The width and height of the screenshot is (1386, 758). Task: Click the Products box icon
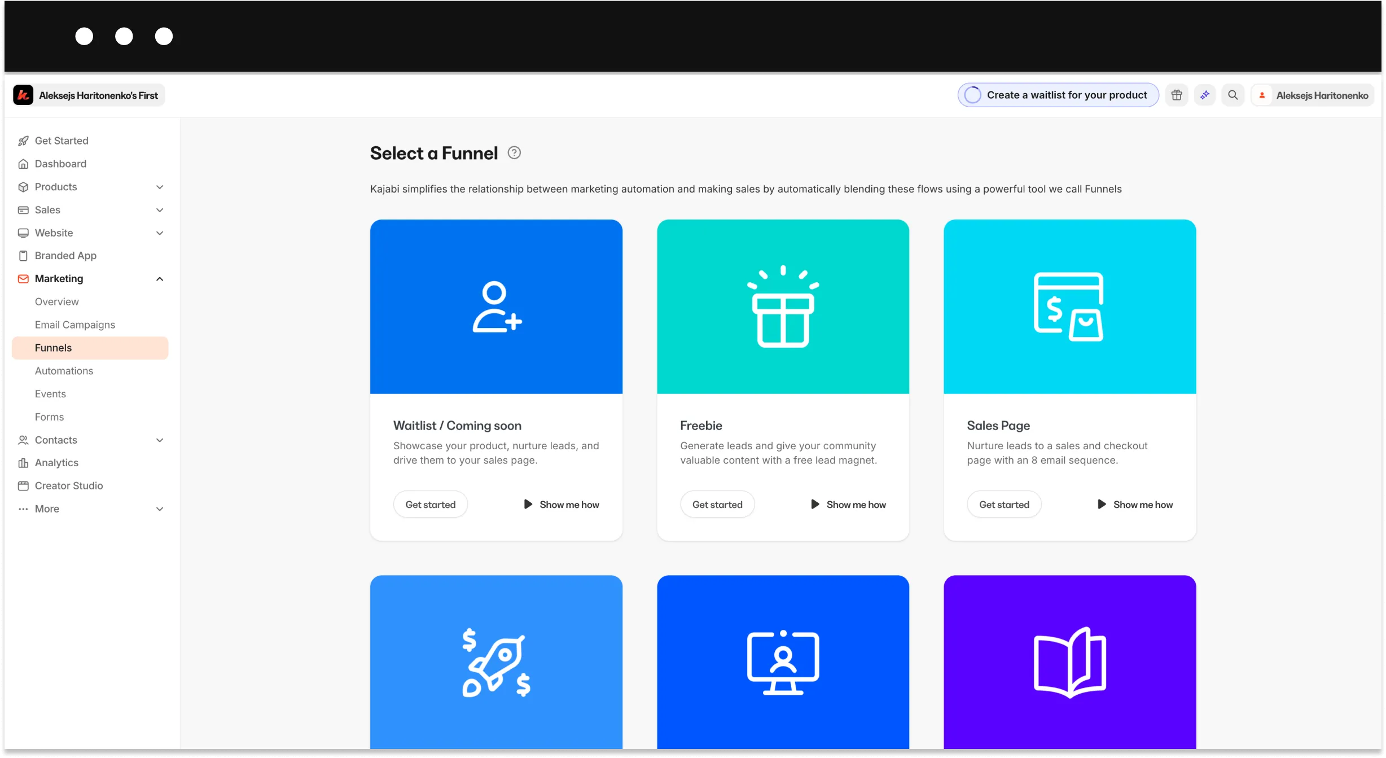[23, 187]
